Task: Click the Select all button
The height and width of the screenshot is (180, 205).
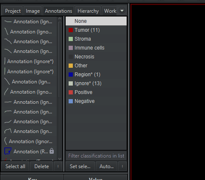Action: click(x=15, y=166)
